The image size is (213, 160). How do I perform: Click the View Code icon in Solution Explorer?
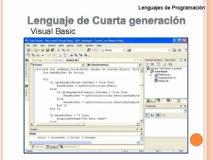(x=147, y=64)
